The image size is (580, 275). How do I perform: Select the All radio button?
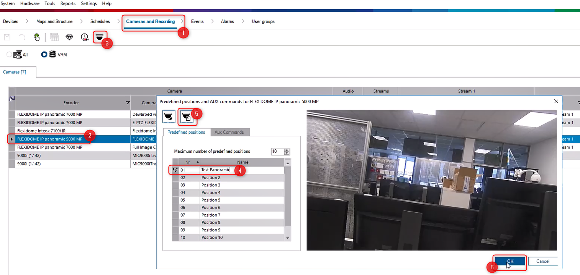coord(10,55)
